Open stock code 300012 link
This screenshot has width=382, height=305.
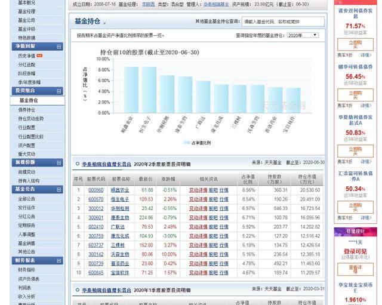click(95, 208)
